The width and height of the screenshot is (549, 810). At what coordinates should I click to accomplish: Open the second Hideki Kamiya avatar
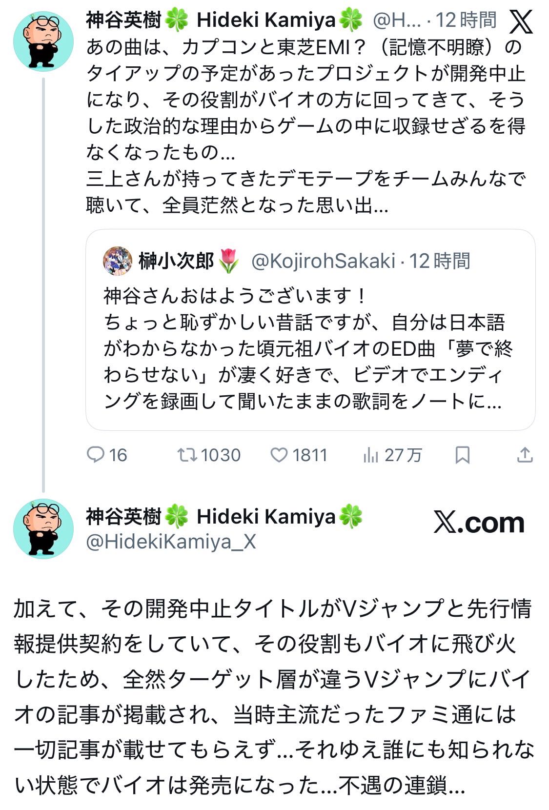point(43,528)
